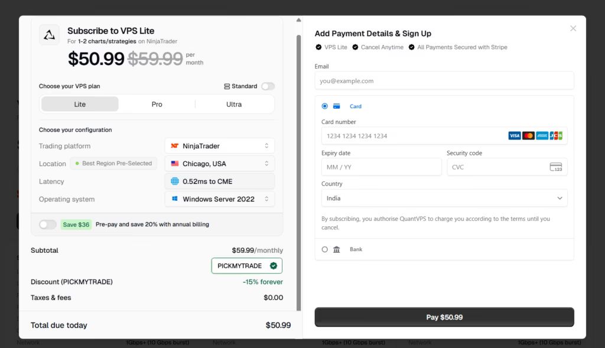Open the Trading platform dropdown

[x=219, y=145]
